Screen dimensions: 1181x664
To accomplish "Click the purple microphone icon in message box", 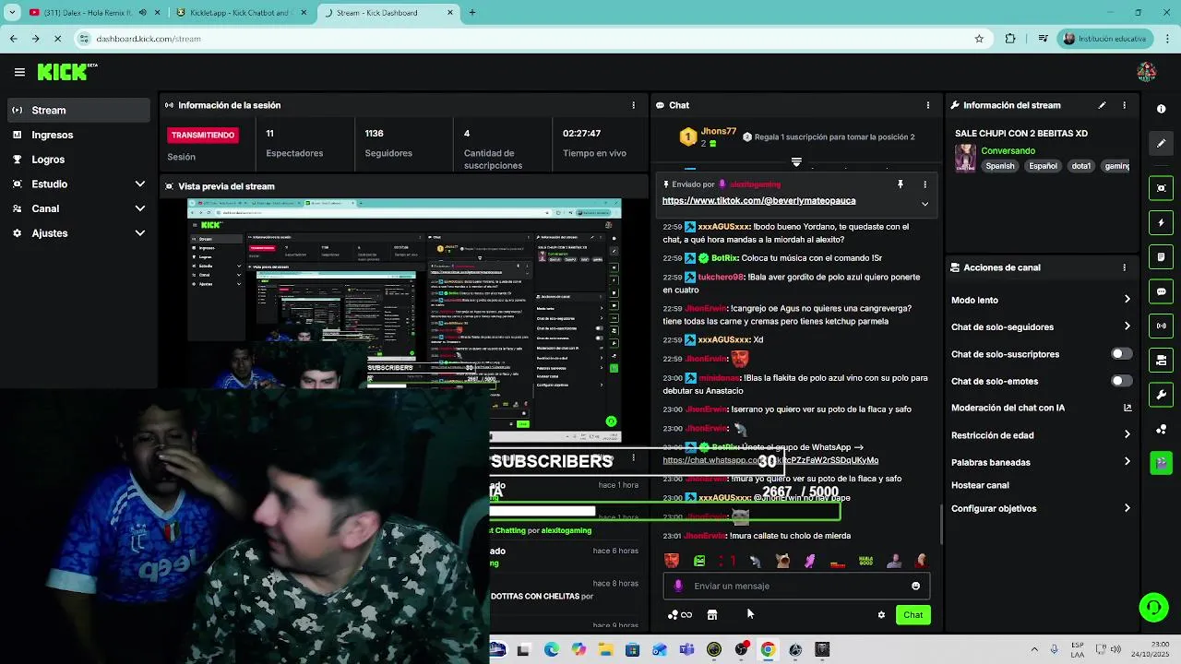I will click(678, 586).
